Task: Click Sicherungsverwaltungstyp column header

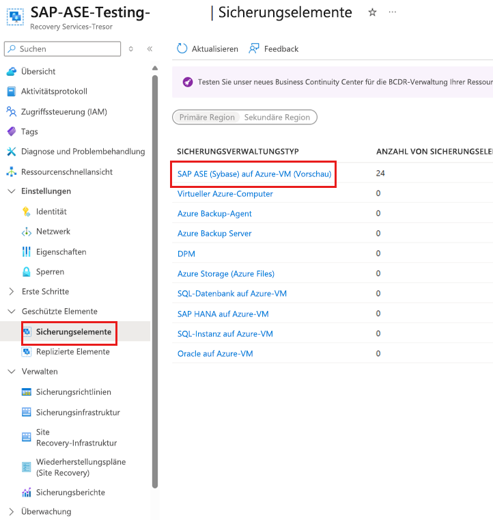Action: pyautogui.click(x=238, y=152)
